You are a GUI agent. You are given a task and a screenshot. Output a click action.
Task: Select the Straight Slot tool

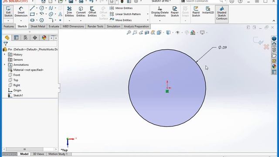(x=32, y=20)
